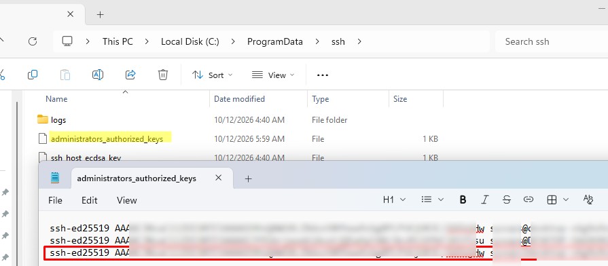Open the H1 heading dropdown
The image size is (608, 266).
pyautogui.click(x=394, y=199)
